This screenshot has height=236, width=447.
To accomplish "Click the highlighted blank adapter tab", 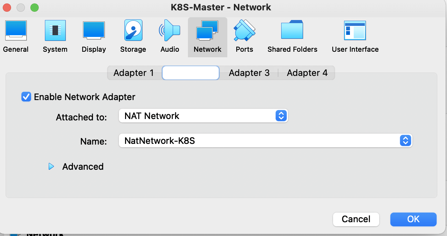I will pyautogui.click(x=191, y=73).
